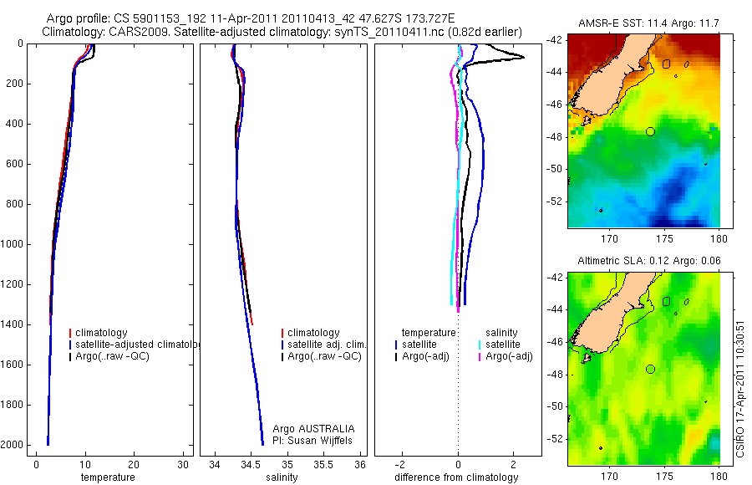The width and height of the screenshot is (752, 485).
Task: Click red swatch beside 'climatology' in salinity plot
Action: tap(282, 333)
